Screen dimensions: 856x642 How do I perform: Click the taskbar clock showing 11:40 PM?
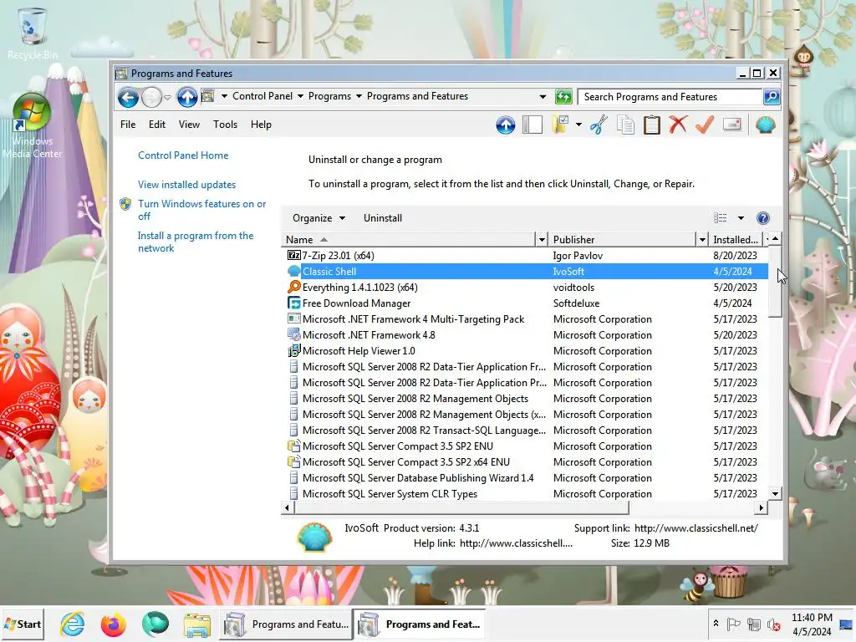click(x=812, y=624)
